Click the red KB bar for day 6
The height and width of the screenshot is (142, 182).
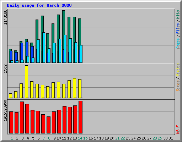click(x=38, y=122)
